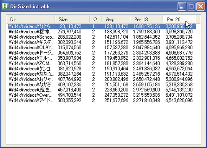Click Per 26 value 6,431,107,072
The image size is (207, 148).
tap(179, 95)
